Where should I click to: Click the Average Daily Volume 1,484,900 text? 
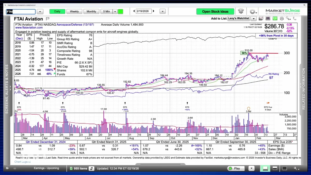[x=122, y=25]
